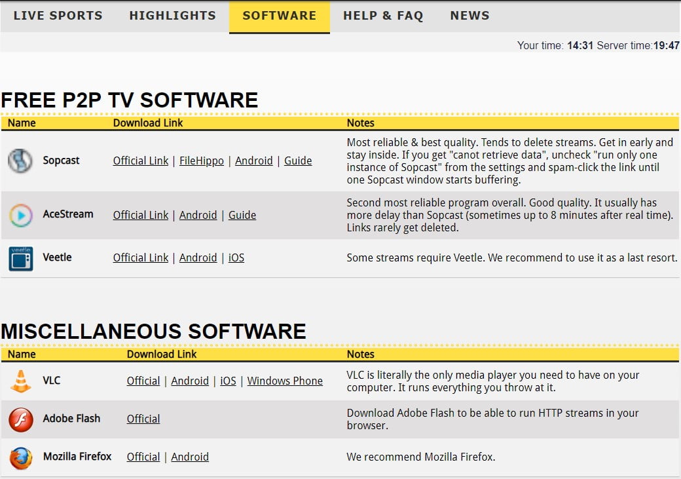Open Sopcast FileHippo download link
Viewport: 681px width, 479px height.
click(x=202, y=161)
